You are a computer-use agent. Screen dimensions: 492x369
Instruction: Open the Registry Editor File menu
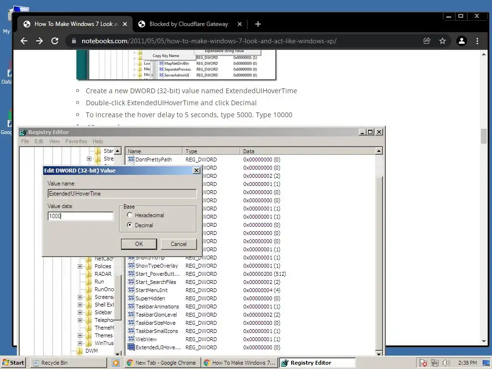point(25,142)
